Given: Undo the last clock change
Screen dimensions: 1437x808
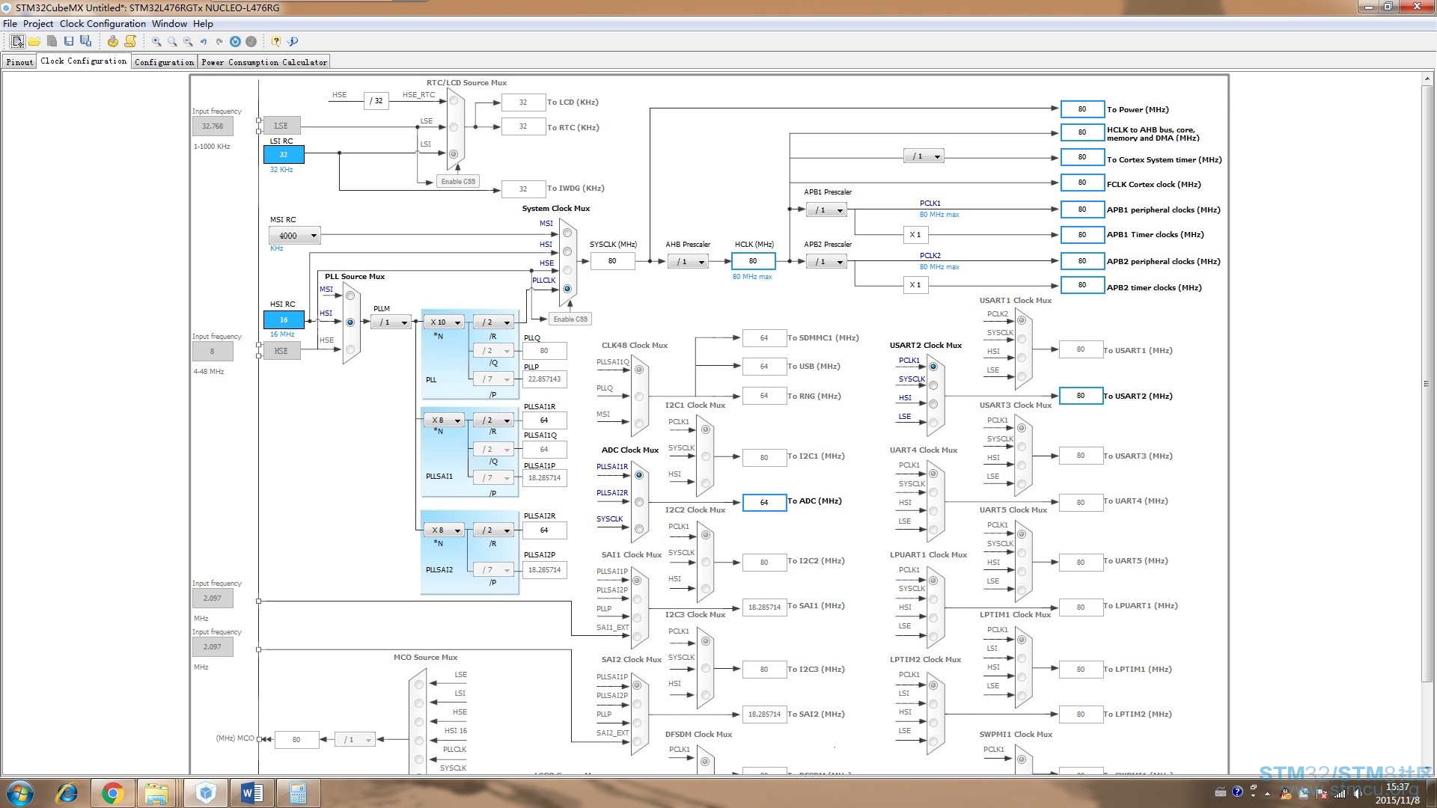Looking at the screenshot, I should (204, 42).
